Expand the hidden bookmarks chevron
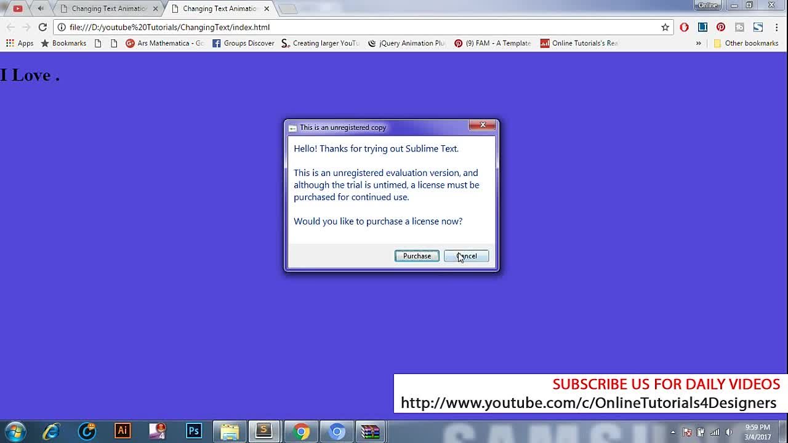The width and height of the screenshot is (788, 443). coord(698,43)
